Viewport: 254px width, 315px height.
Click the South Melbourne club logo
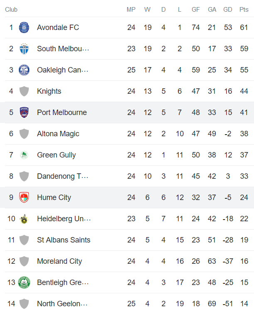point(24,49)
